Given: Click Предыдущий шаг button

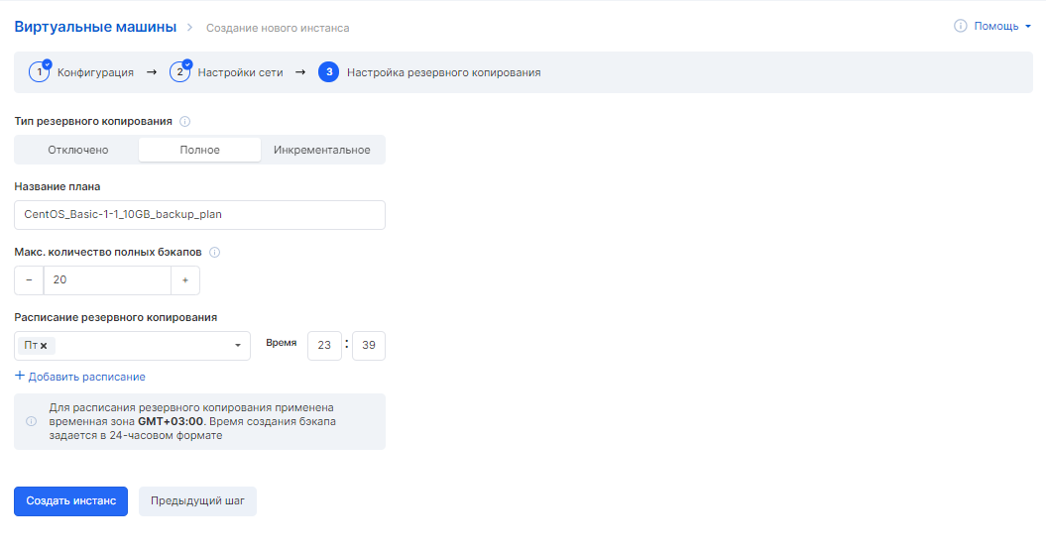Looking at the screenshot, I should (x=197, y=501).
